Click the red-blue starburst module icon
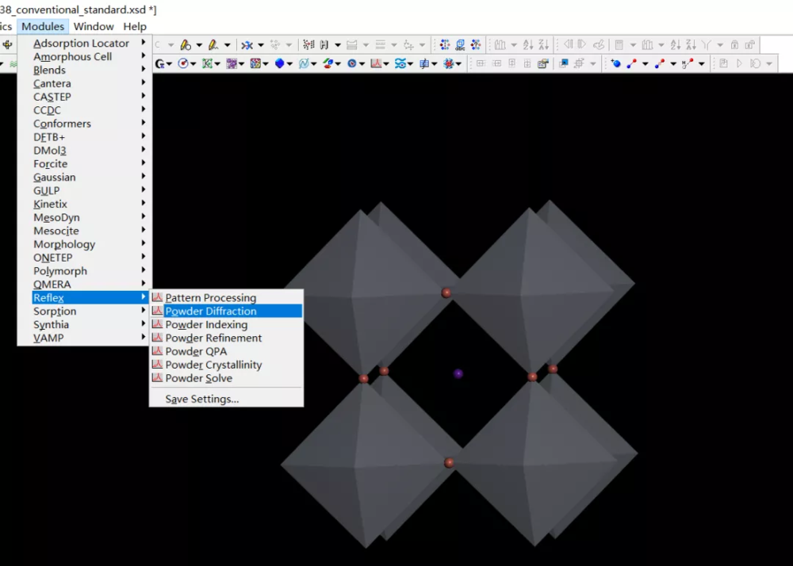793x566 pixels. pos(449,63)
